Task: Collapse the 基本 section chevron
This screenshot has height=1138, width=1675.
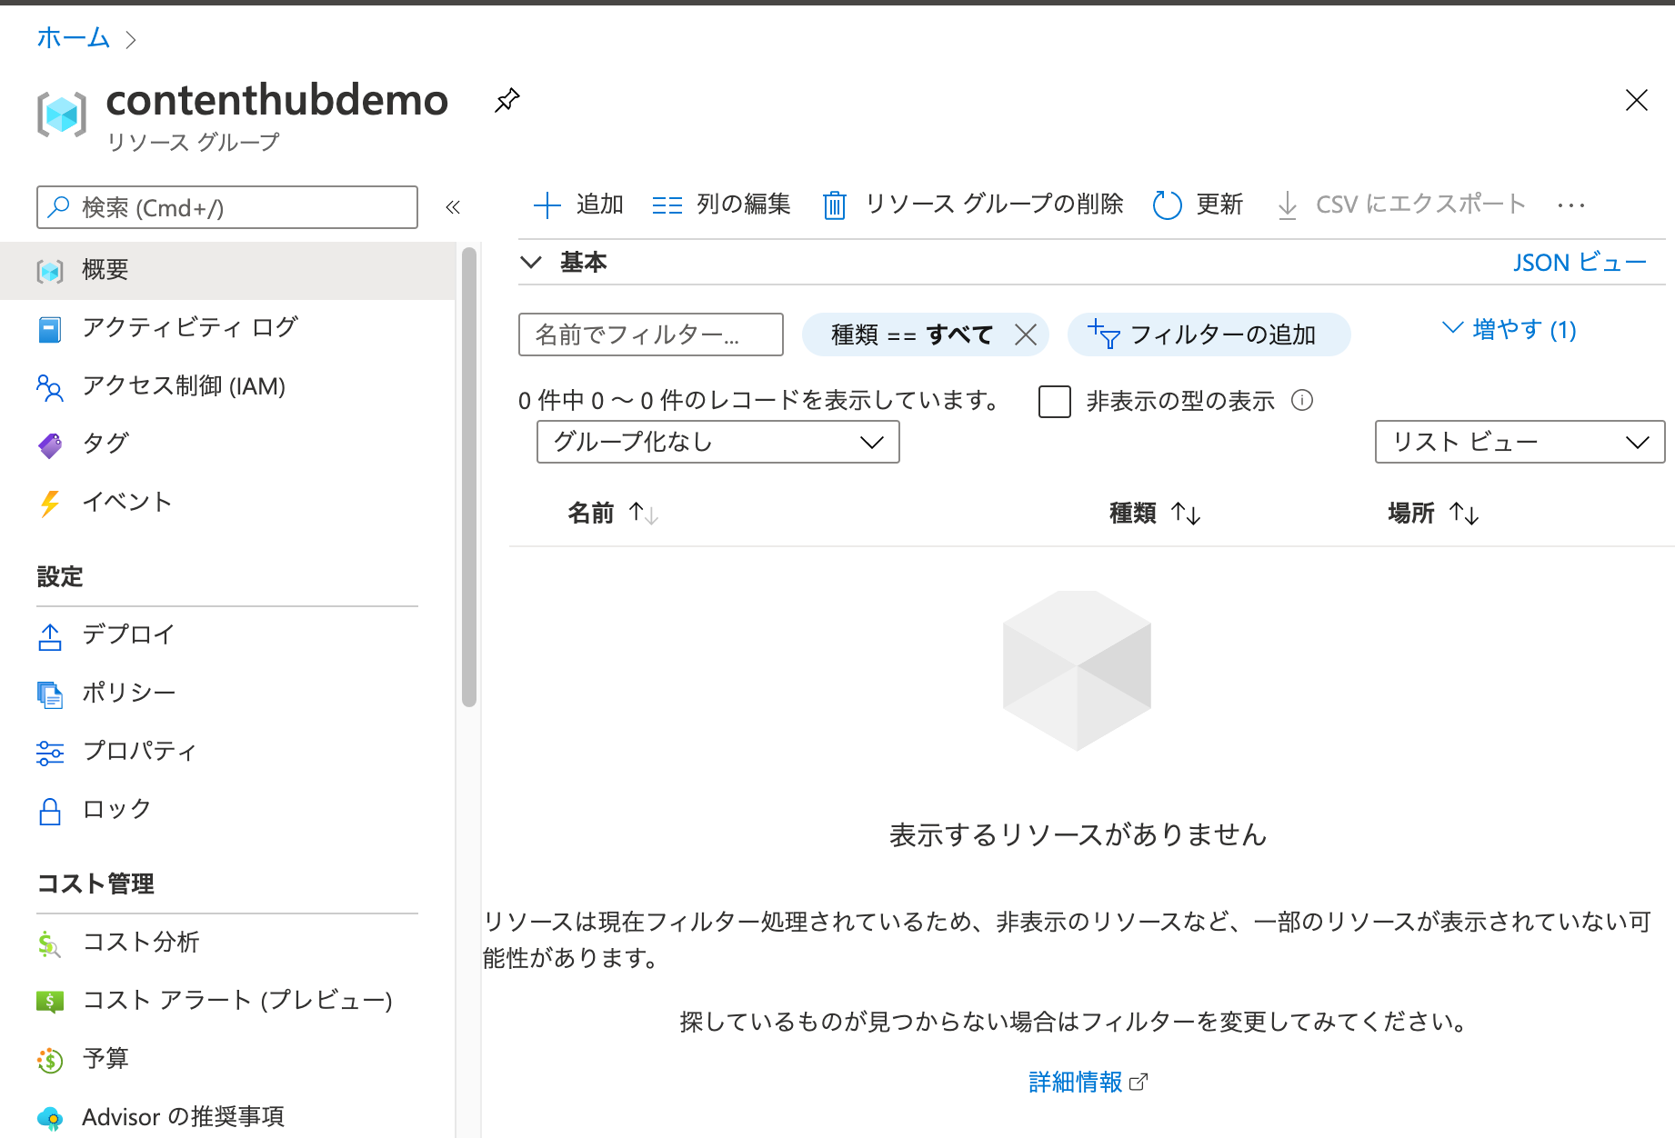Action: click(x=531, y=263)
